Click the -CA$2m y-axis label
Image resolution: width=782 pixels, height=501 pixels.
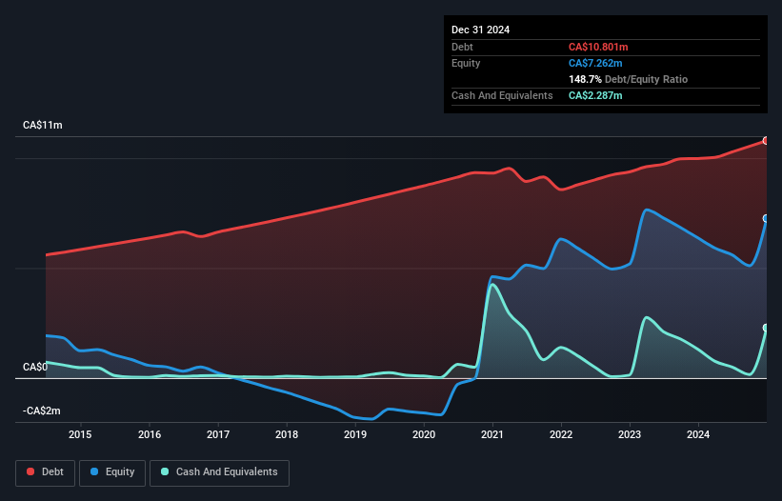click(41, 411)
